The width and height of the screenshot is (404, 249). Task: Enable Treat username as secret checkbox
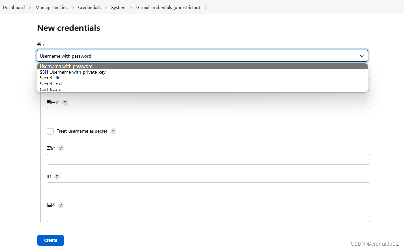click(50, 131)
